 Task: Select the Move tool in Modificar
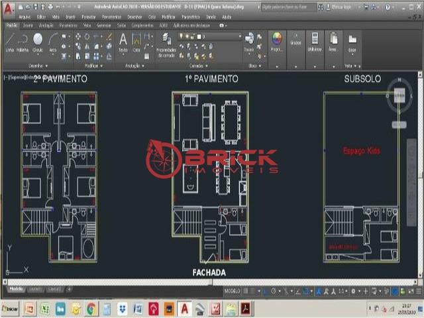[78, 36]
